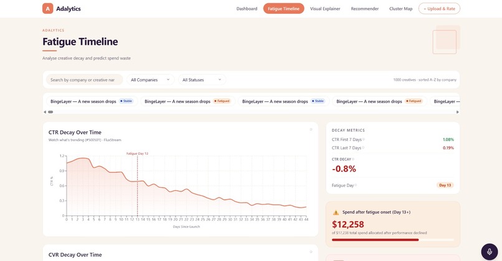The height and width of the screenshot is (261, 502).
Task: Switch to Visual Explainer tab
Action: point(325,9)
